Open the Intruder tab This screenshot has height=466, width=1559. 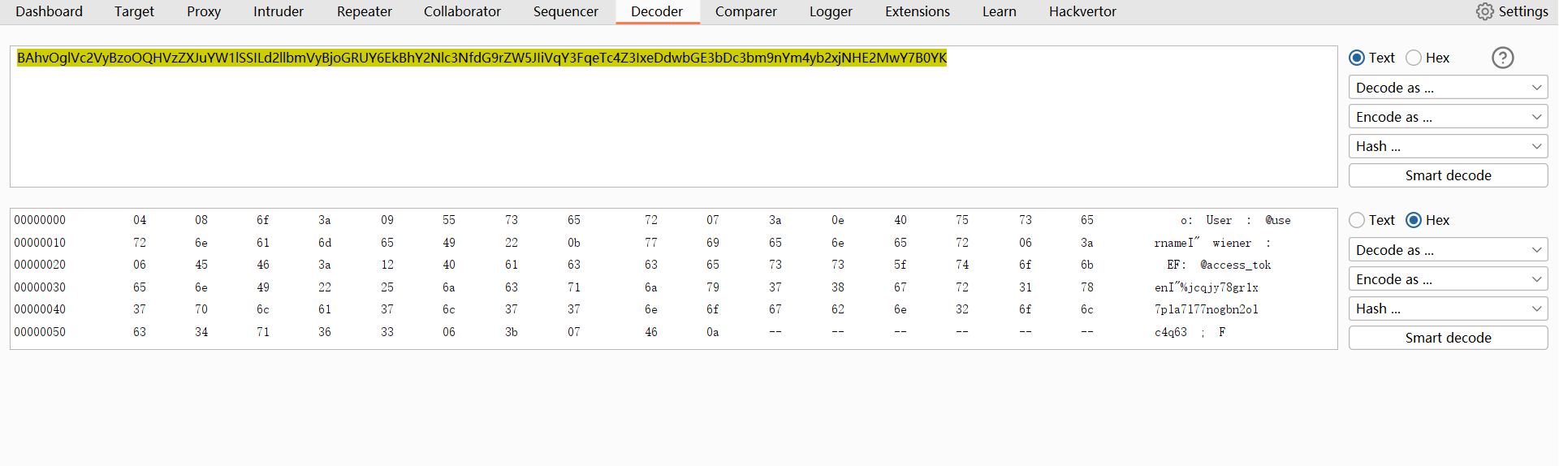279,11
